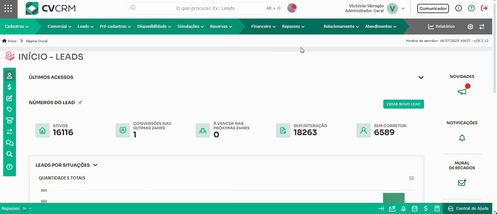Click the green bar in the chart

(x=394, y=198)
